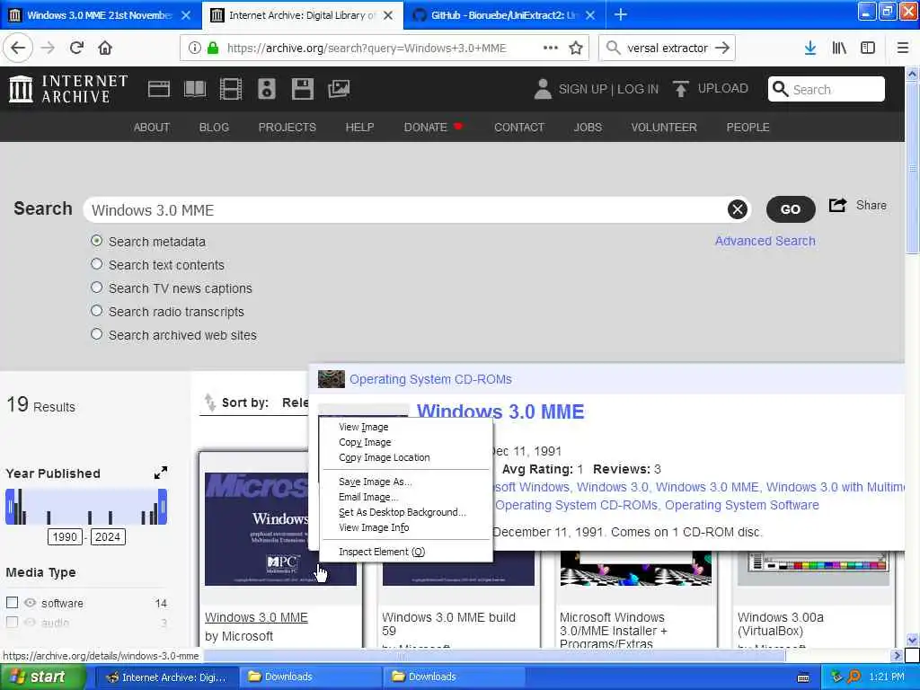Choose Inspect Element menu entry
The width and height of the screenshot is (920, 690).
pyautogui.click(x=382, y=552)
